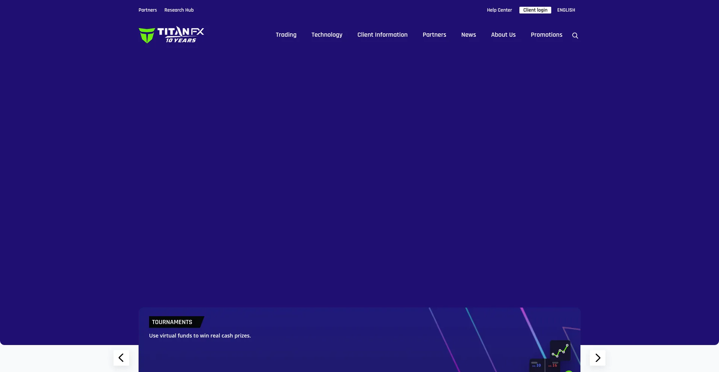Open the ENGLISH language selector
Viewport: 719px width, 372px height.
click(x=566, y=10)
